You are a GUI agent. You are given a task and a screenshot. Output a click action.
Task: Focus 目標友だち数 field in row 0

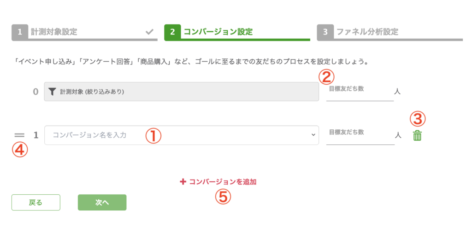click(360, 92)
